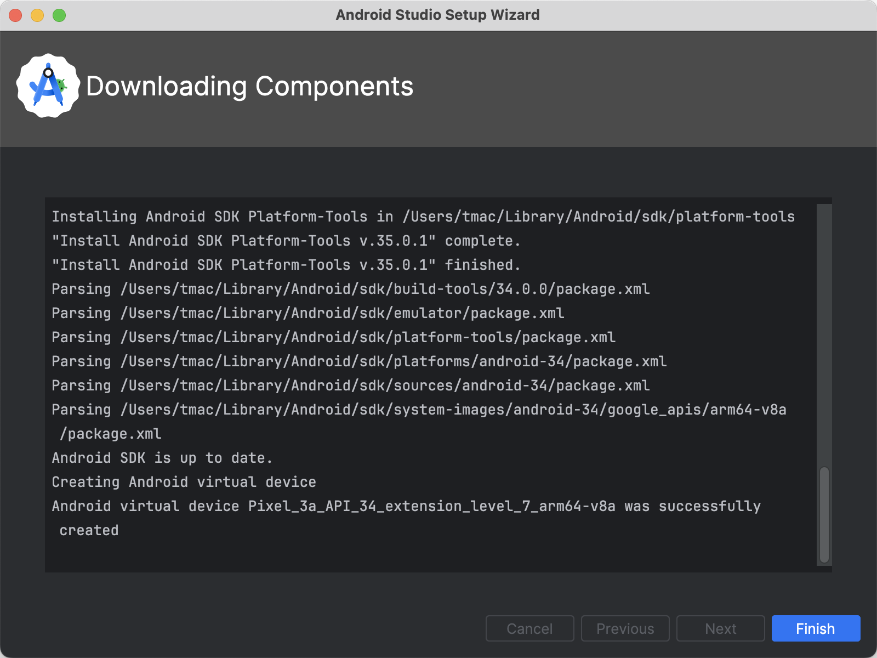Click the Pixel_3a_API_34 device created line
Image resolution: width=877 pixels, height=658 pixels.
[406, 518]
